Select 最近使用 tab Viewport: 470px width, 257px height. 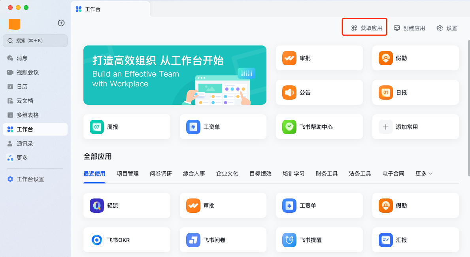94,174
